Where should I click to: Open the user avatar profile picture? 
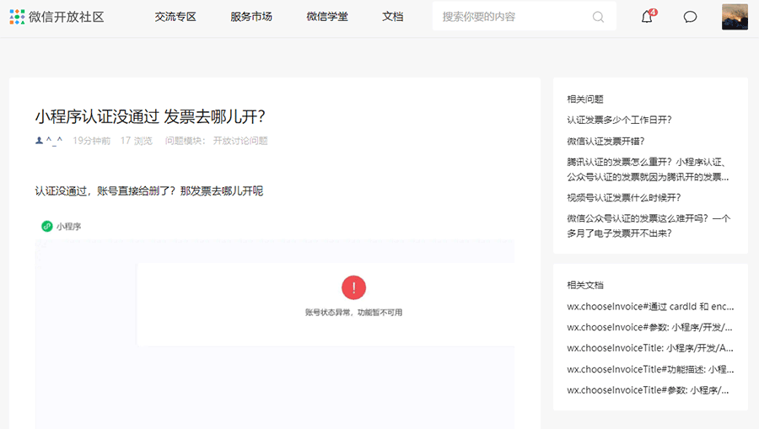pos(735,17)
